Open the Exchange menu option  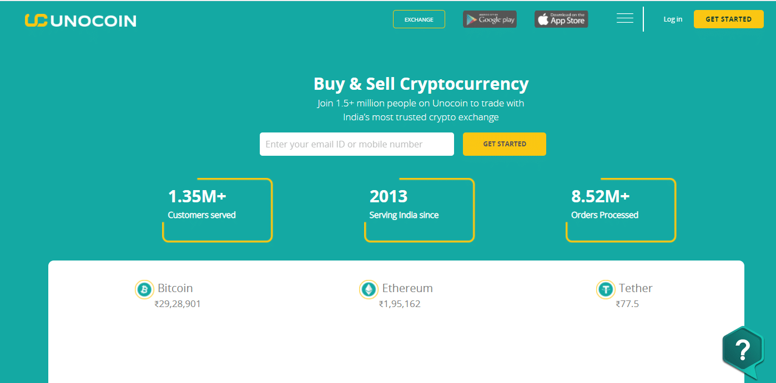pyautogui.click(x=419, y=18)
